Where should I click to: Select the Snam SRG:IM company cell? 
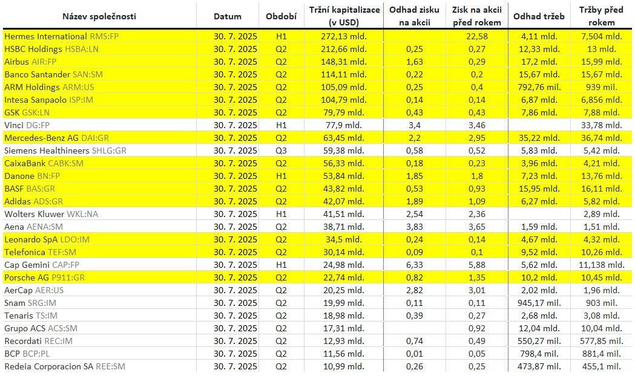[100, 303]
